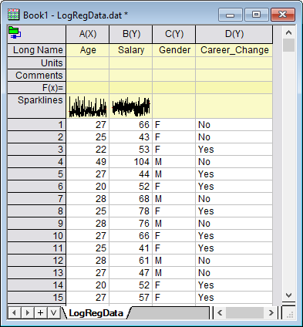This screenshot has height=327, width=303.
Task: Select the F(x)= row label
Action: coord(36,88)
